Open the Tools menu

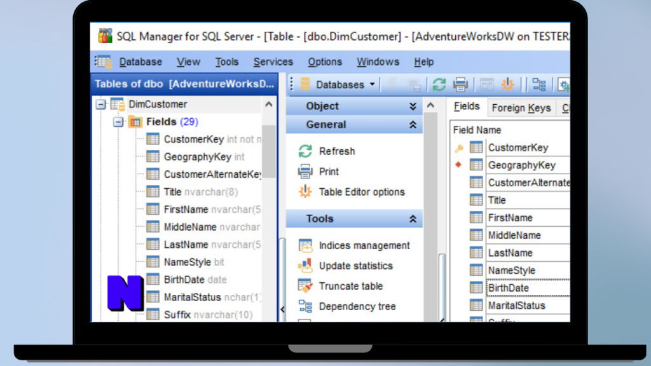click(x=227, y=62)
